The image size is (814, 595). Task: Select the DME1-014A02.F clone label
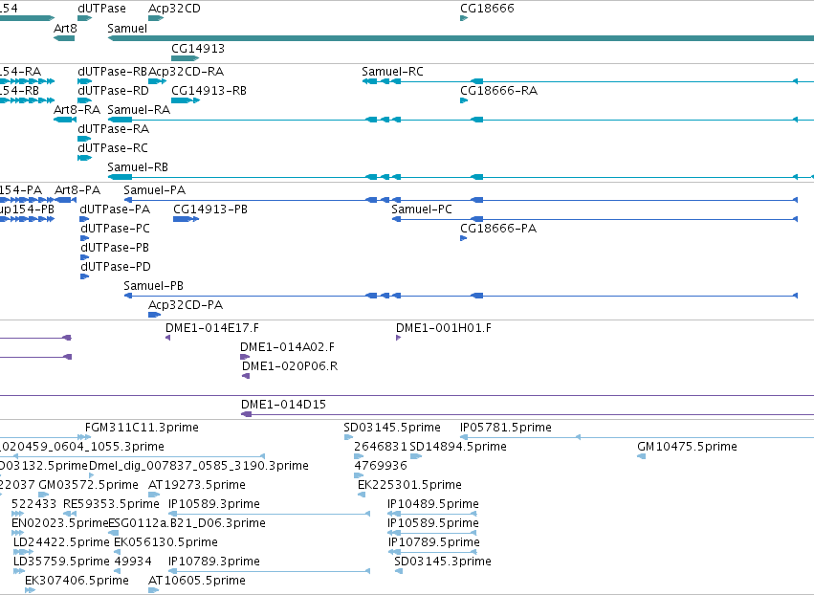pyautogui.click(x=287, y=347)
